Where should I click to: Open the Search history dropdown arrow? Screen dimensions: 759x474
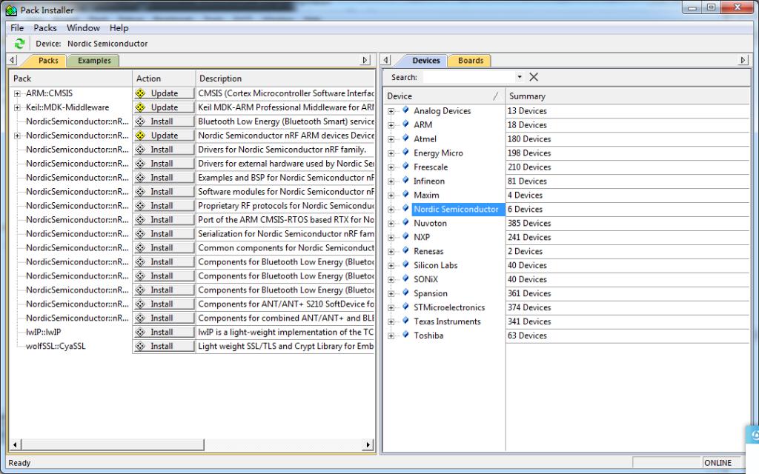pyautogui.click(x=520, y=77)
